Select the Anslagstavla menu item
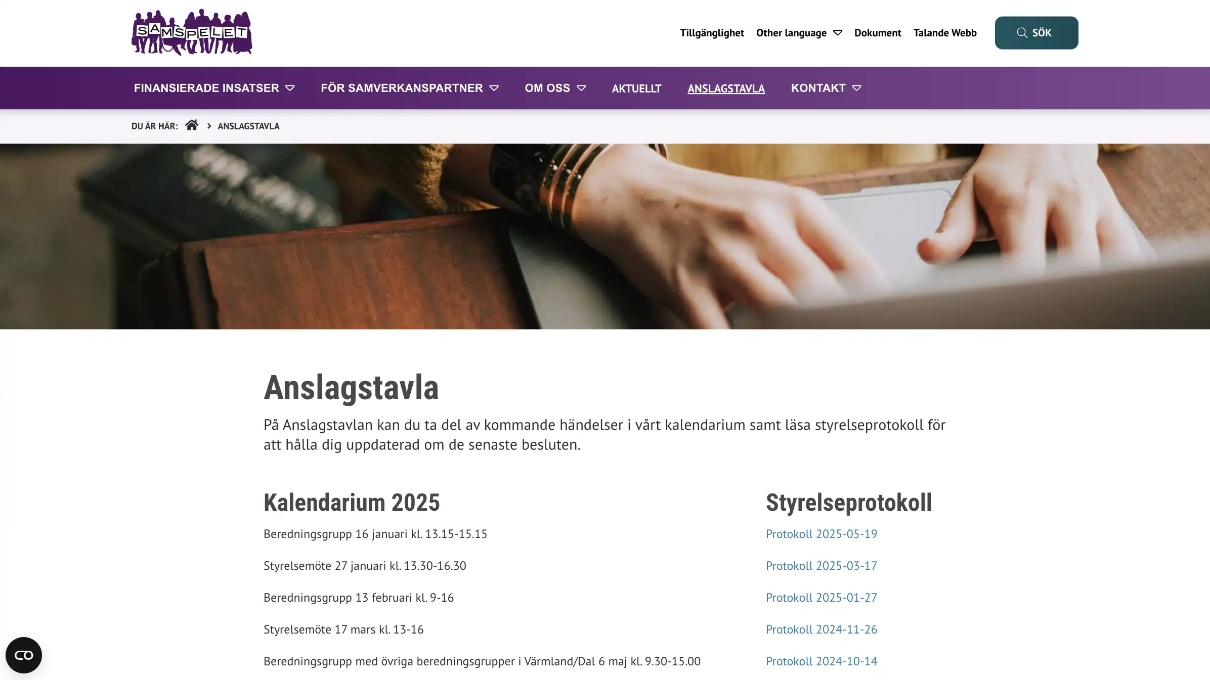 (x=726, y=88)
